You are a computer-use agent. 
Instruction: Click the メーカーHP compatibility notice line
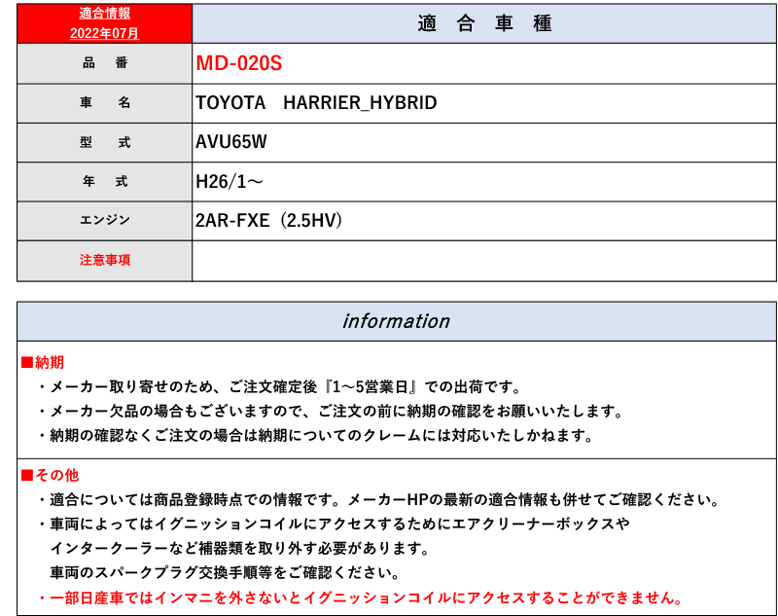point(379,500)
